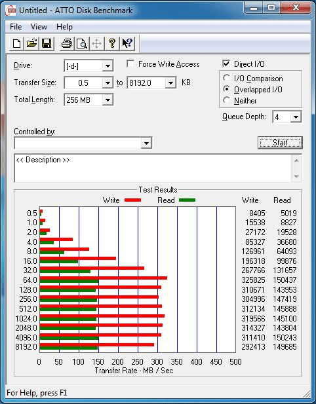Select the Overlapped I/O radio button
316x404 pixels.
tap(226, 89)
